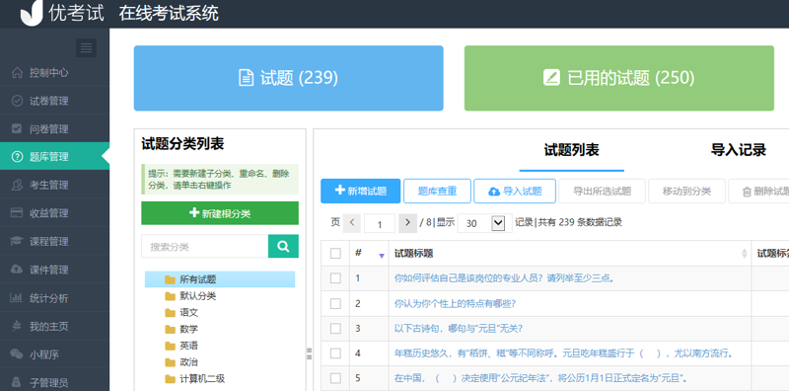Image resolution: width=789 pixels, height=391 pixels.
Task: Click the panel splitter handle between panes
Action: point(310,353)
